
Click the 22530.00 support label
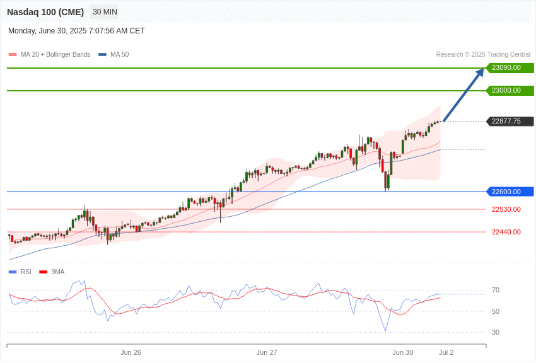tap(506, 209)
